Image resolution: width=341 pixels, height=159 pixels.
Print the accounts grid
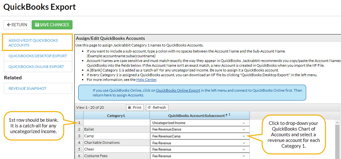click(x=135, y=107)
